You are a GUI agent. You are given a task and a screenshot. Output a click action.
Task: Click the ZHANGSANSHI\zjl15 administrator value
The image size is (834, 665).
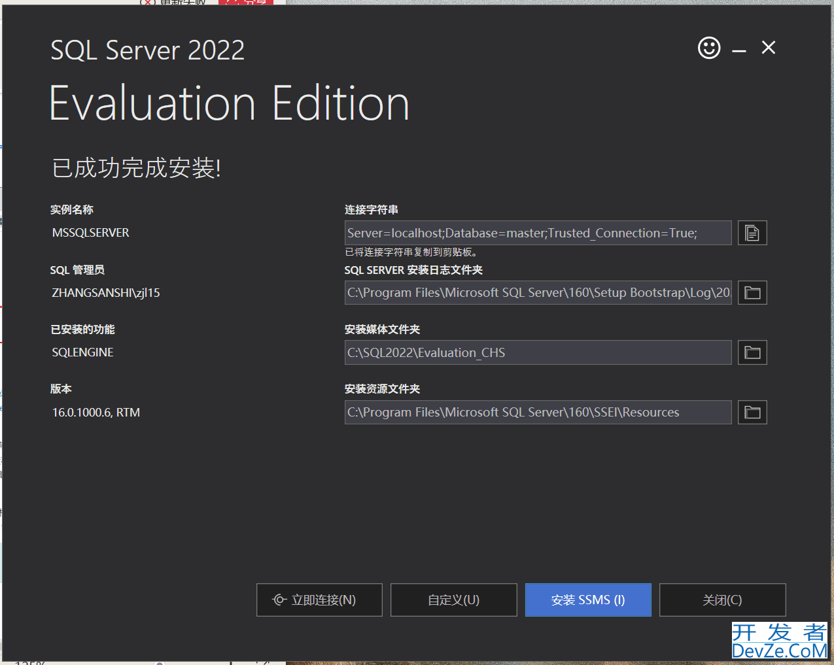tap(106, 293)
